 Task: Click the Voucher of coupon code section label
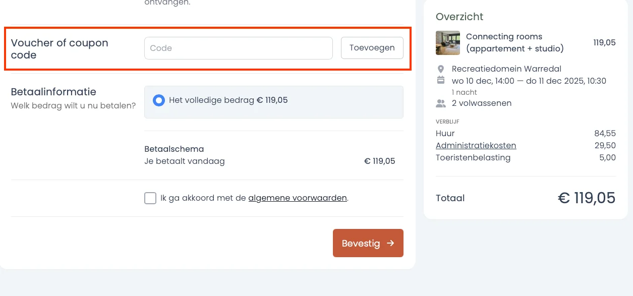click(x=59, y=49)
